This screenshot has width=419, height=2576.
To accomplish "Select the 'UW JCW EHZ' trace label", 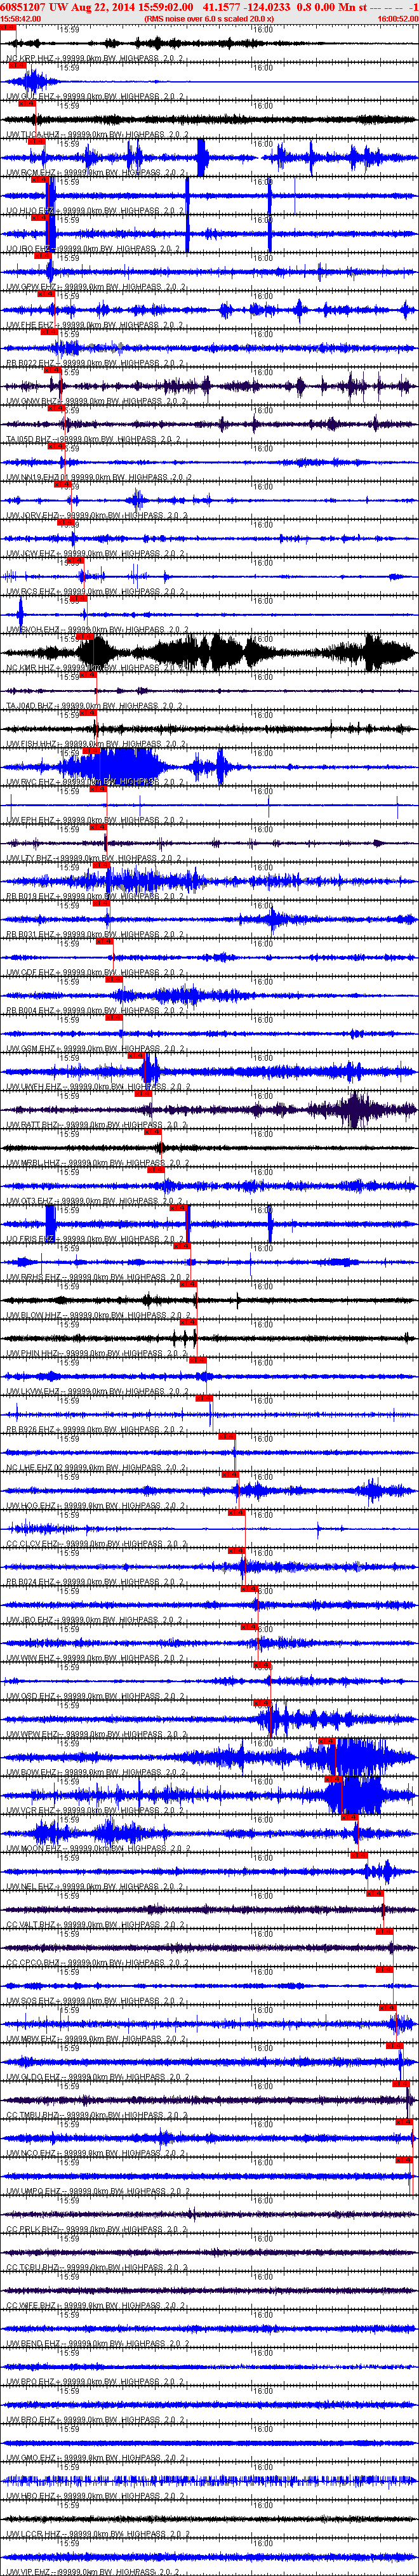I will pos(31,553).
